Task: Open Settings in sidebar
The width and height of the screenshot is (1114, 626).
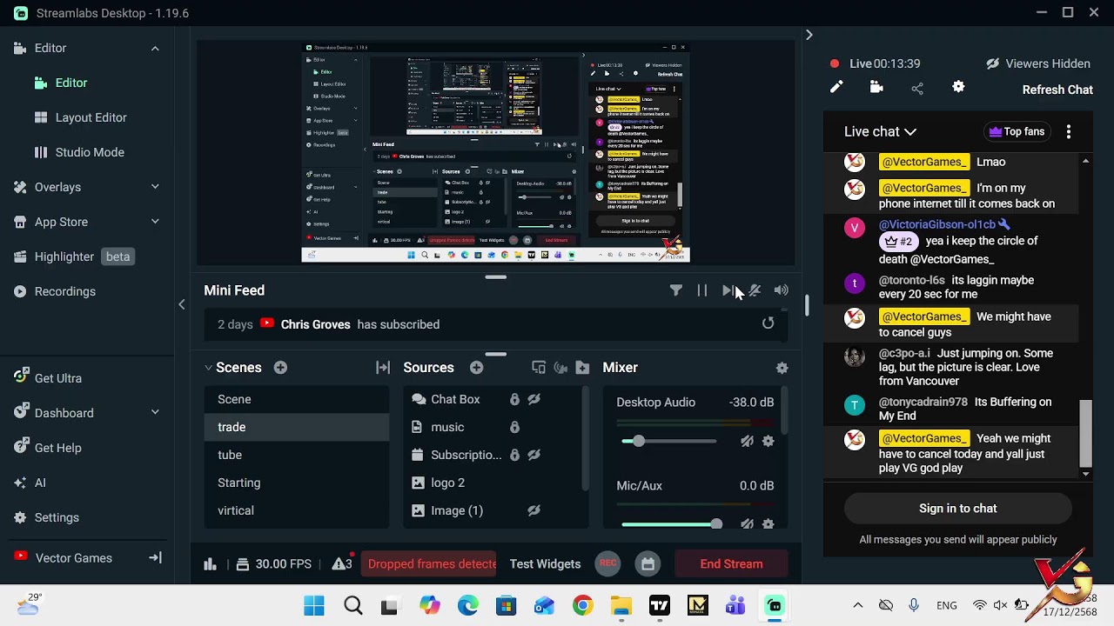Action: [46, 517]
